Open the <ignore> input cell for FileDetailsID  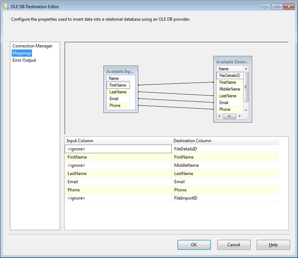click(x=118, y=149)
